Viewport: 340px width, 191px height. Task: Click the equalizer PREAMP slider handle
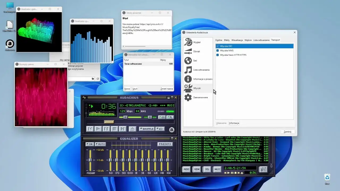click(90, 160)
